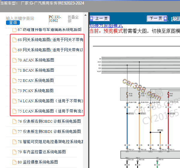The height and width of the screenshot is (168, 180).
Task: Click document icon of item 71 BCAN
Action: pyautogui.click(x=14, y=70)
